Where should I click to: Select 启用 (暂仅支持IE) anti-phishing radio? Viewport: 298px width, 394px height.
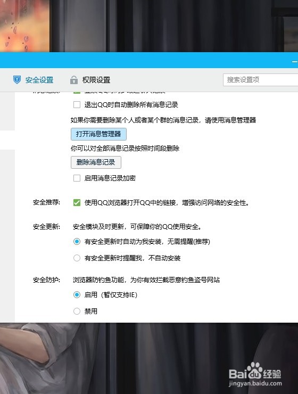point(77,295)
